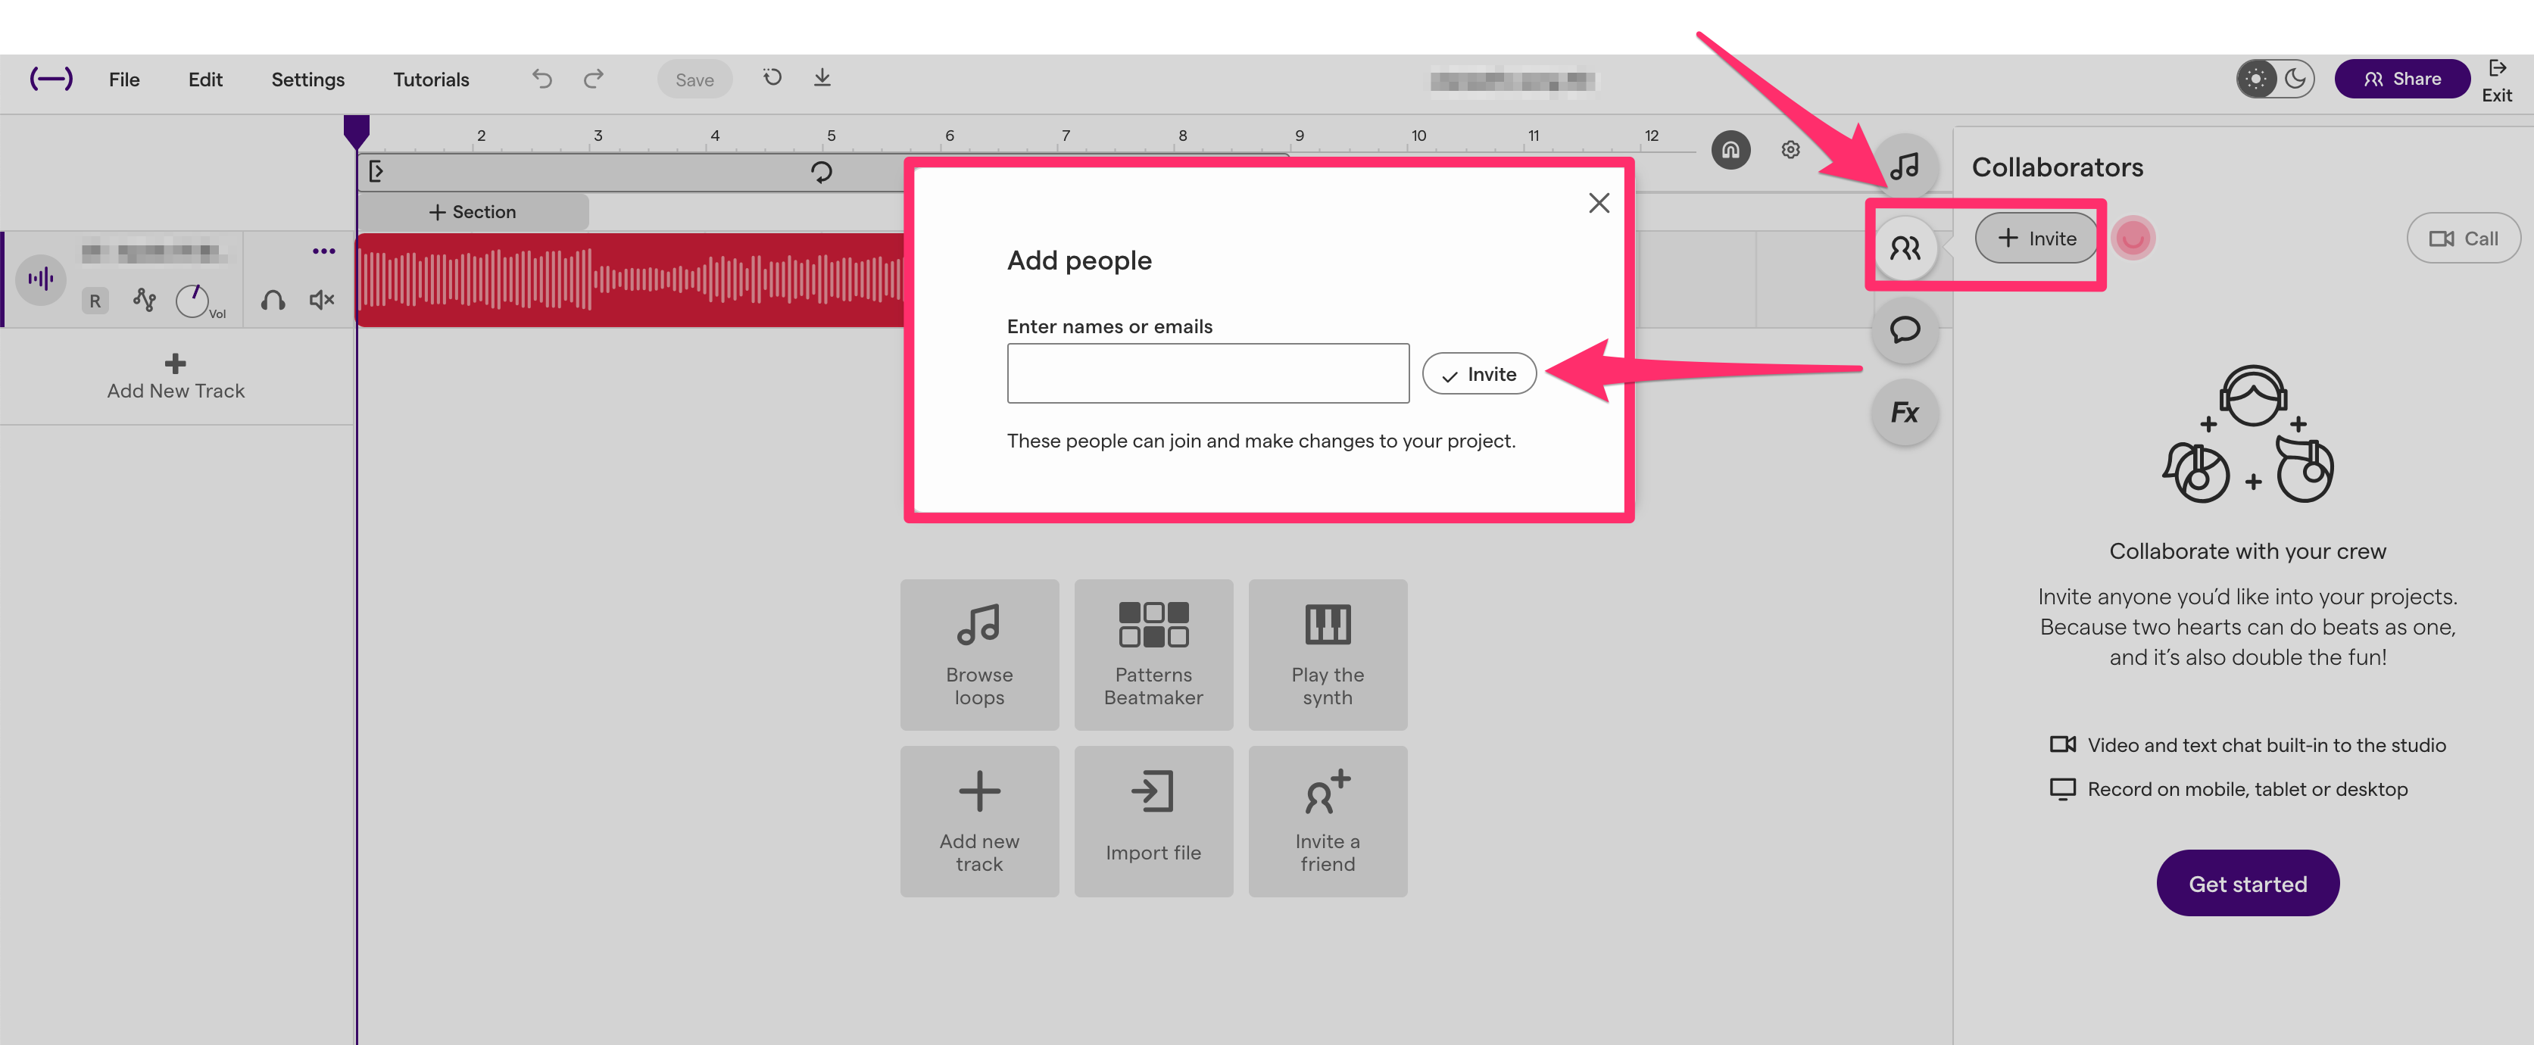Click the pink recording indicator circle
Image resolution: width=2534 pixels, height=1045 pixels.
(x=2133, y=238)
